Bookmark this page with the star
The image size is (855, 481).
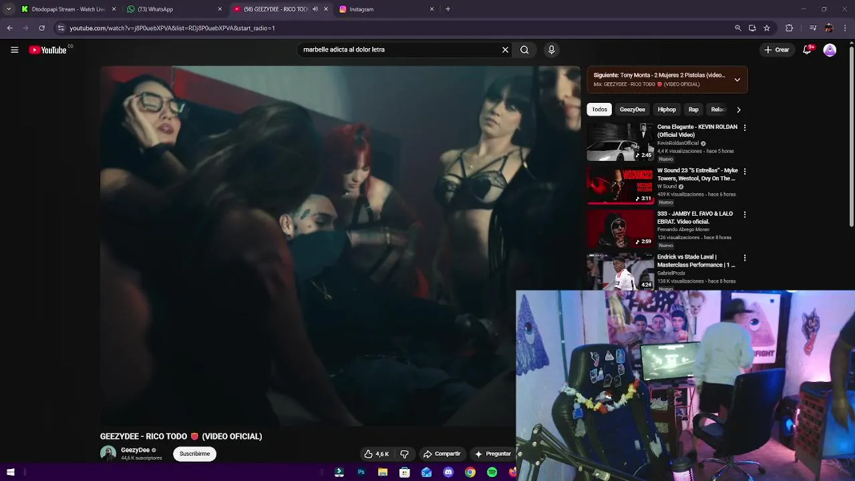coord(767,28)
